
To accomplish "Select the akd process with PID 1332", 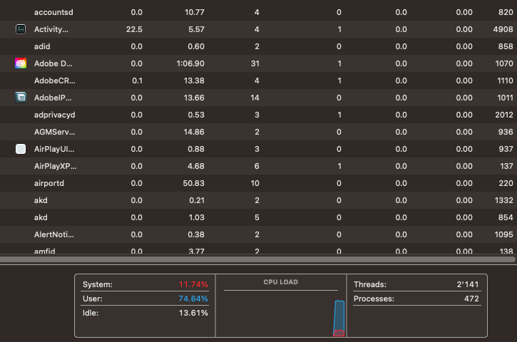I will pos(258,201).
